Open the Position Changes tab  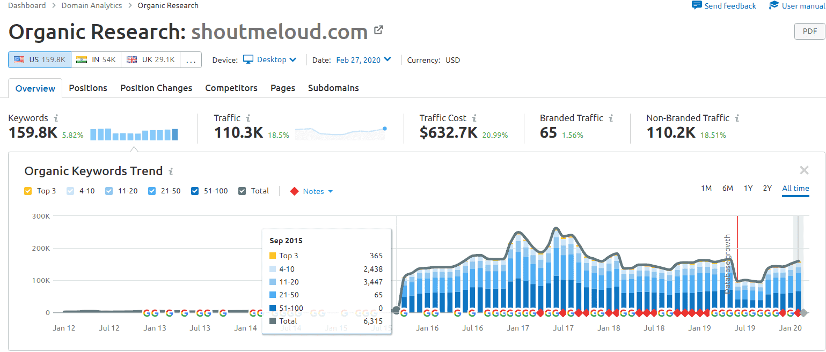(156, 88)
